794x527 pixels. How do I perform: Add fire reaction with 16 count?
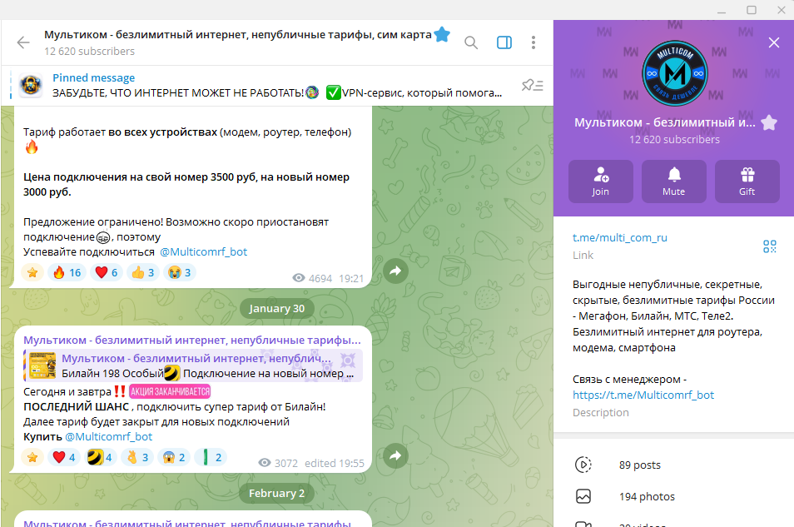click(x=67, y=272)
